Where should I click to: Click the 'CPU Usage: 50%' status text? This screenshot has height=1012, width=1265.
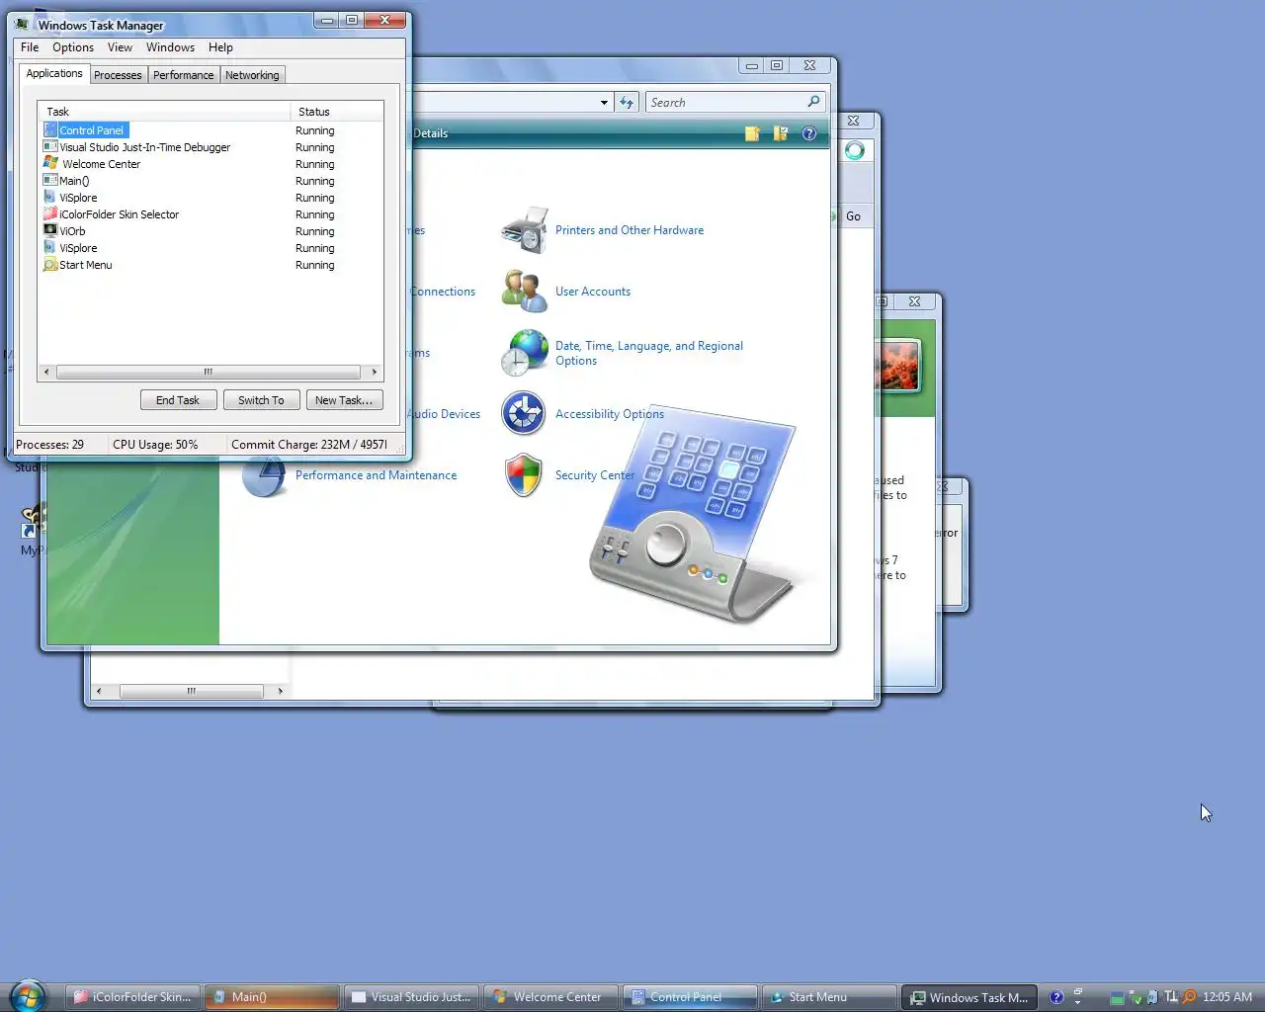(155, 445)
